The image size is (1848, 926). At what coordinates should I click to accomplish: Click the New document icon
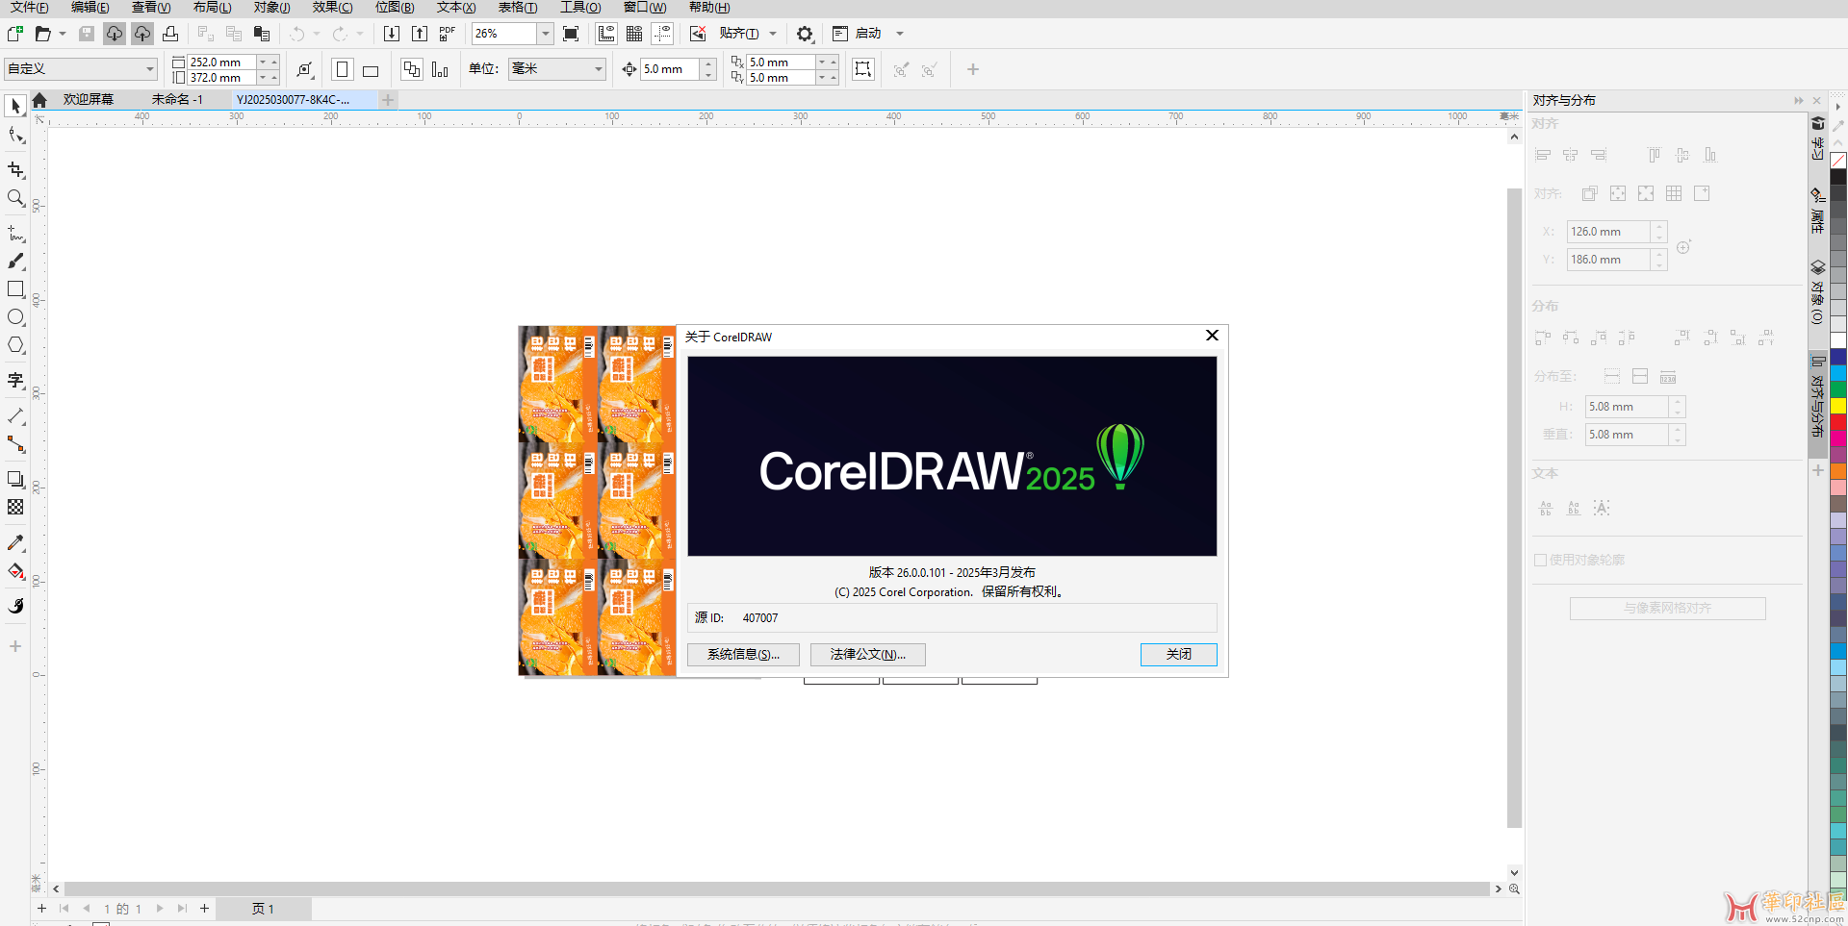coord(15,34)
